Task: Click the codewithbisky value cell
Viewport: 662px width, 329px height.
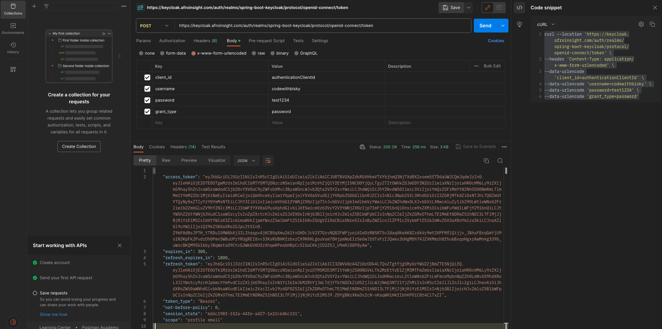Action: tap(327, 89)
